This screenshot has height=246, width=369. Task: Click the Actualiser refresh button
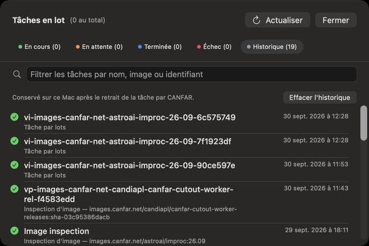click(x=277, y=20)
